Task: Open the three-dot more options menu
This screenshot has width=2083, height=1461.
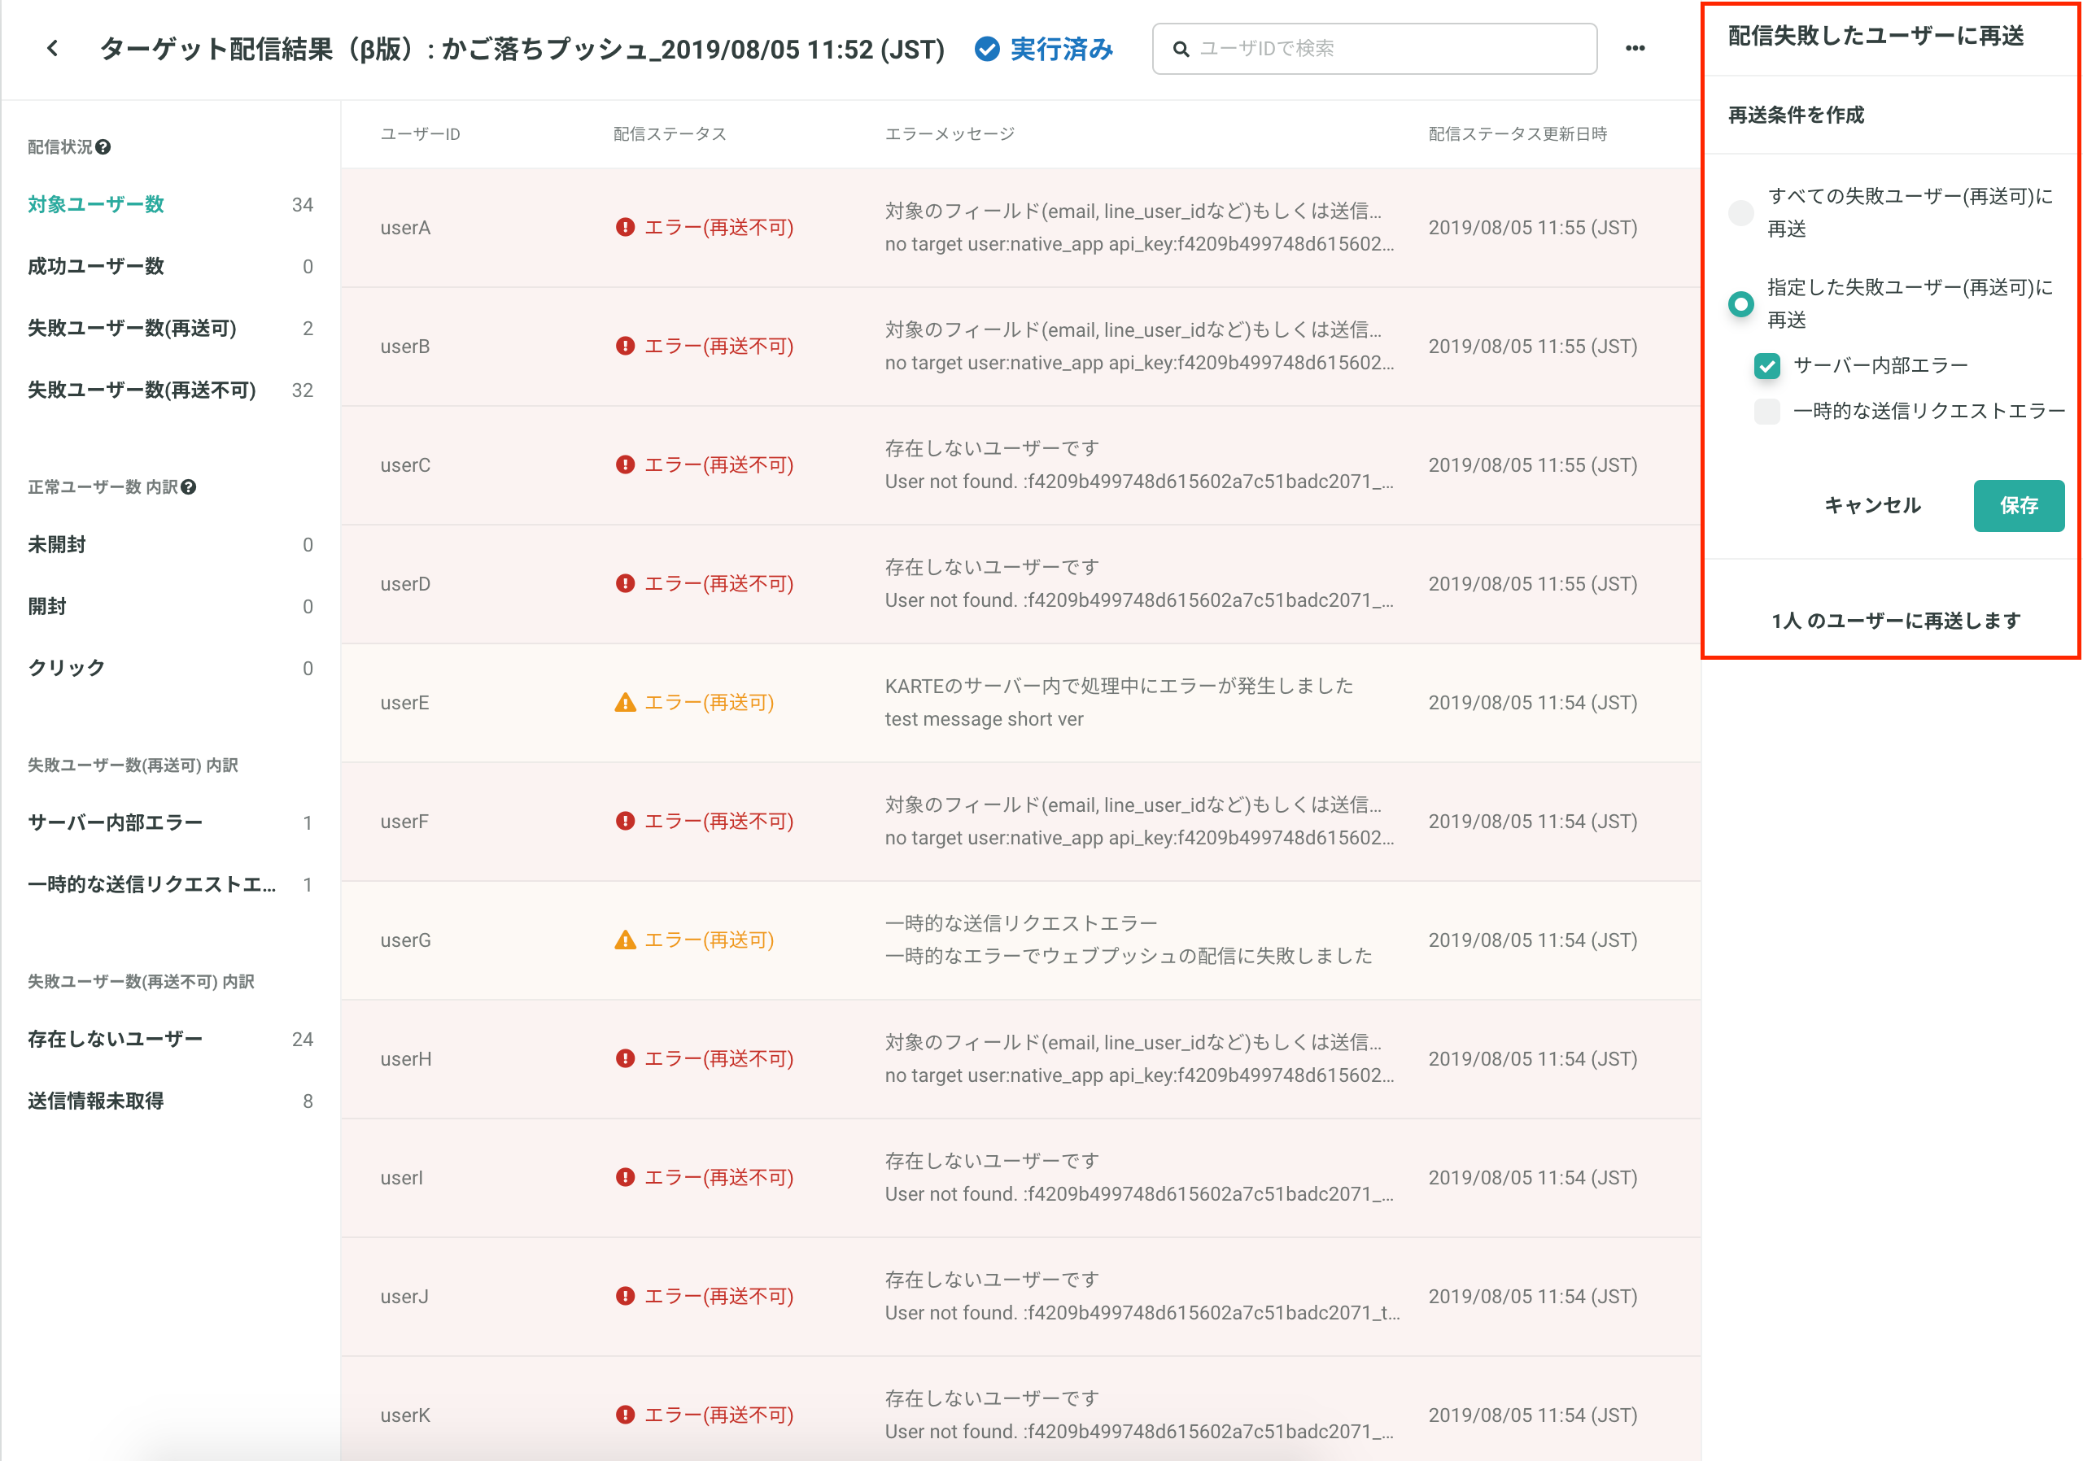Action: pyautogui.click(x=1635, y=48)
